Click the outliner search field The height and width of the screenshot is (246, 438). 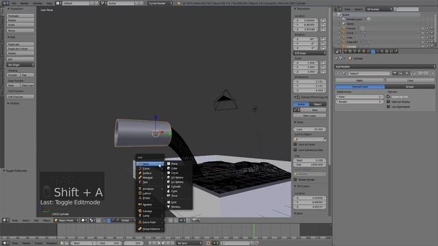[x=407, y=9]
